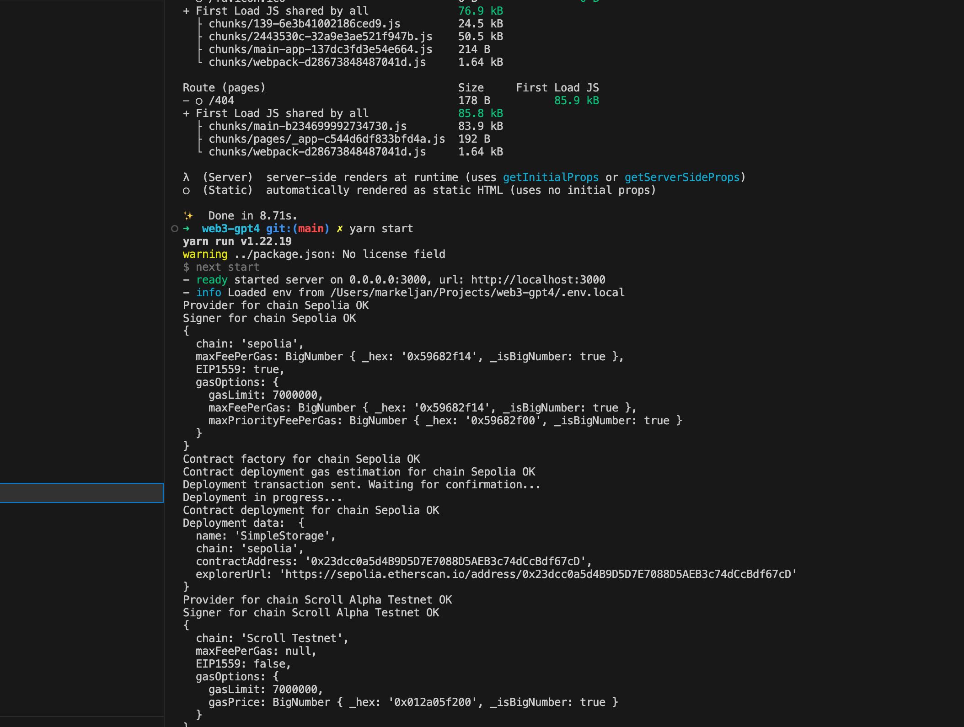Image resolution: width=964 pixels, height=727 pixels.
Task: Click the 'EIP1559: false,' line
Action: pyautogui.click(x=243, y=664)
